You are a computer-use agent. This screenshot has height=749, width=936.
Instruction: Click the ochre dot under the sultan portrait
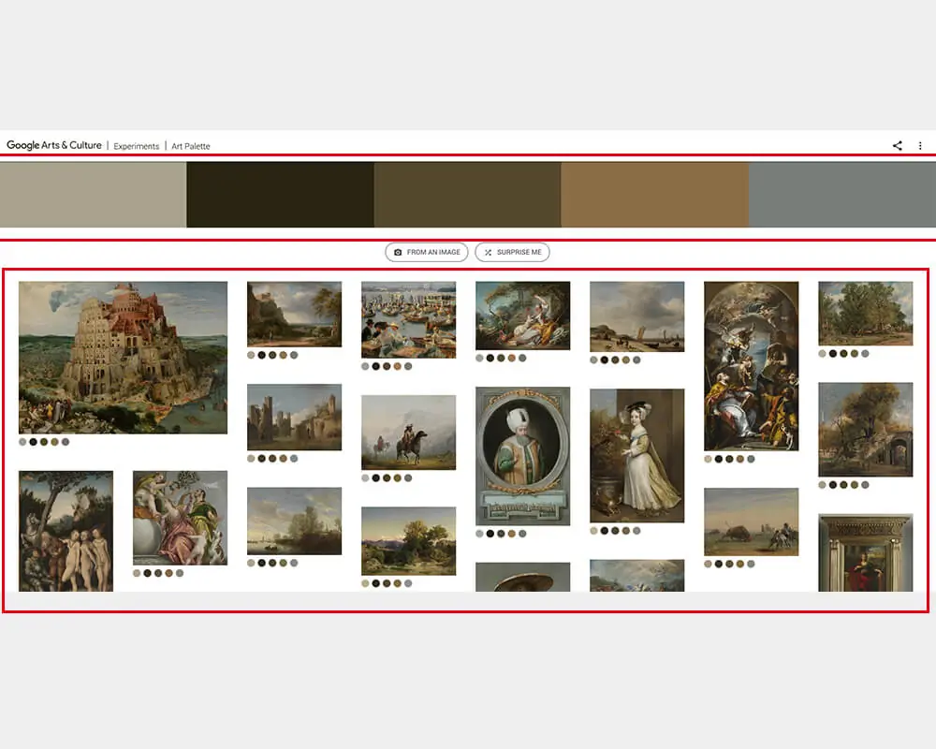pyautogui.click(x=512, y=534)
